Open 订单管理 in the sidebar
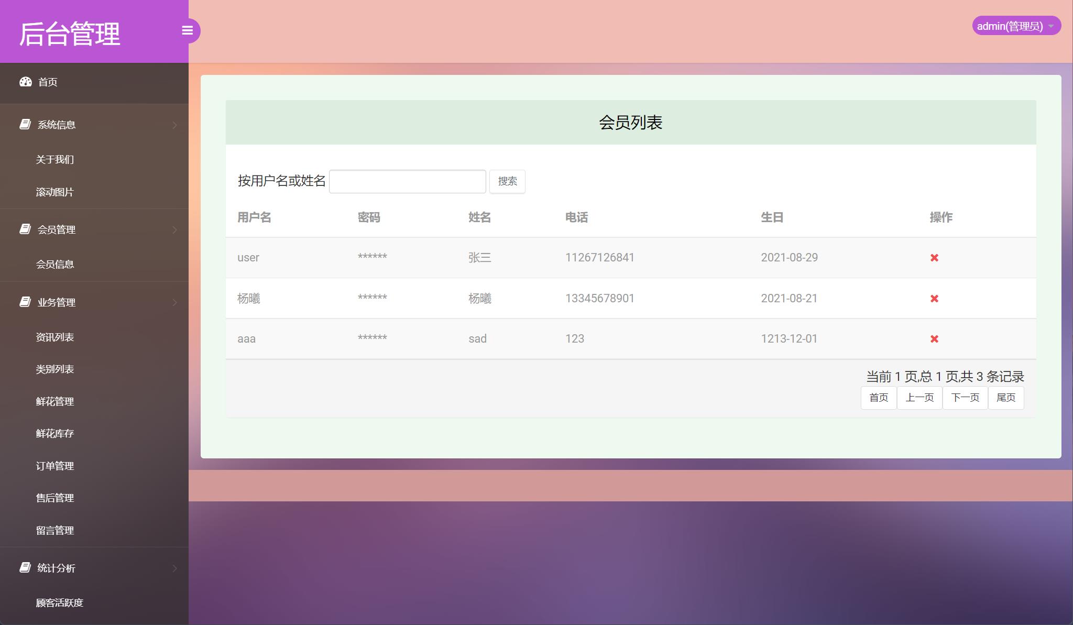This screenshot has width=1073, height=625. (x=55, y=465)
